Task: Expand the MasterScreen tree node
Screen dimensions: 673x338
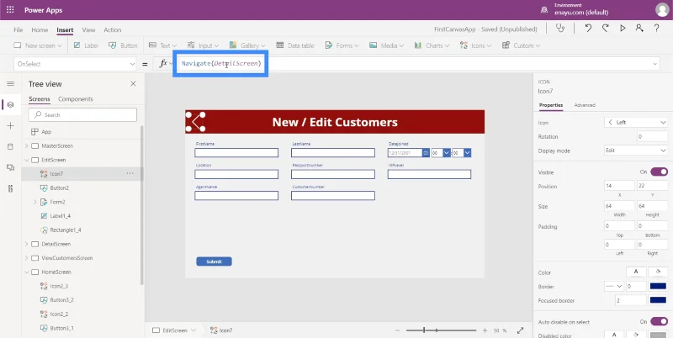Action: coord(26,145)
